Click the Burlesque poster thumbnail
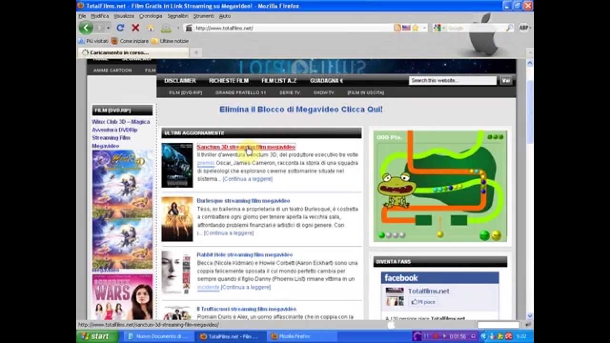The width and height of the screenshot is (610, 343). (177, 219)
